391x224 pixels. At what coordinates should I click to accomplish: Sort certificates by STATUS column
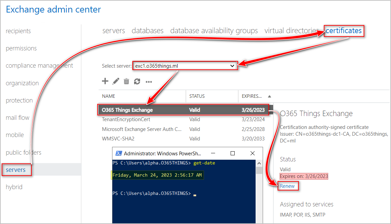point(197,96)
